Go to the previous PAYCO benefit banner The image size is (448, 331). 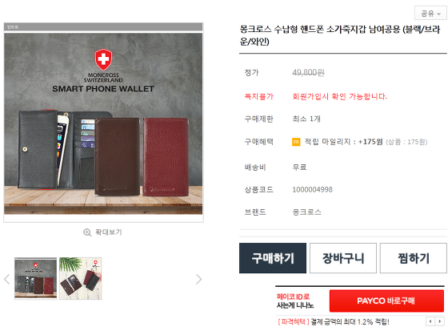pos(430,321)
